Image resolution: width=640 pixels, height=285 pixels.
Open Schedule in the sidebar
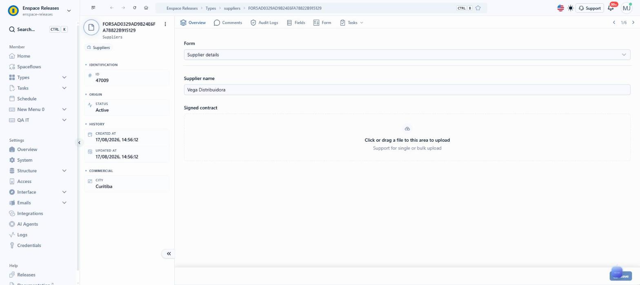pyautogui.click(x=27, y=98)
